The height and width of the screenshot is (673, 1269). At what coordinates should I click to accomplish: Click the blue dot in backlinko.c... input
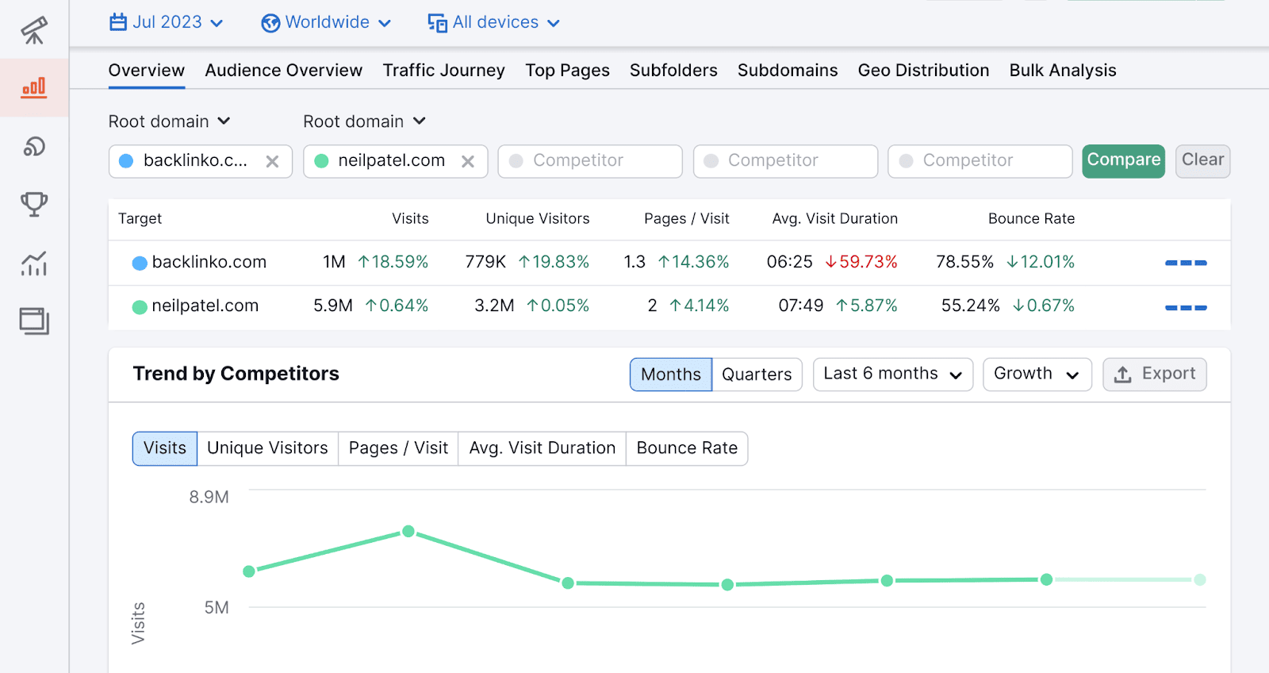pyautogui.click(x=125, y=161)
